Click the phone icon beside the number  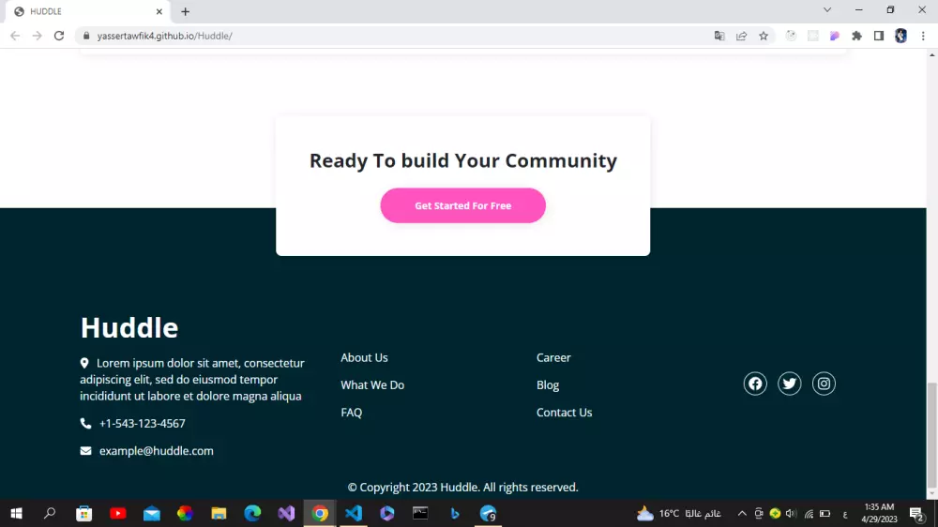[x=85, y=424]
